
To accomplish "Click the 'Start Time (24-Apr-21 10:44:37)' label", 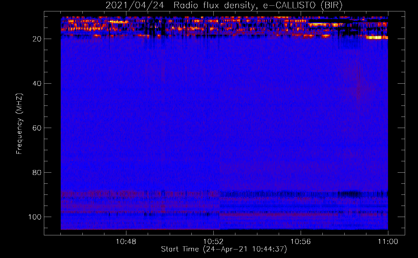I will coord(224,249).
